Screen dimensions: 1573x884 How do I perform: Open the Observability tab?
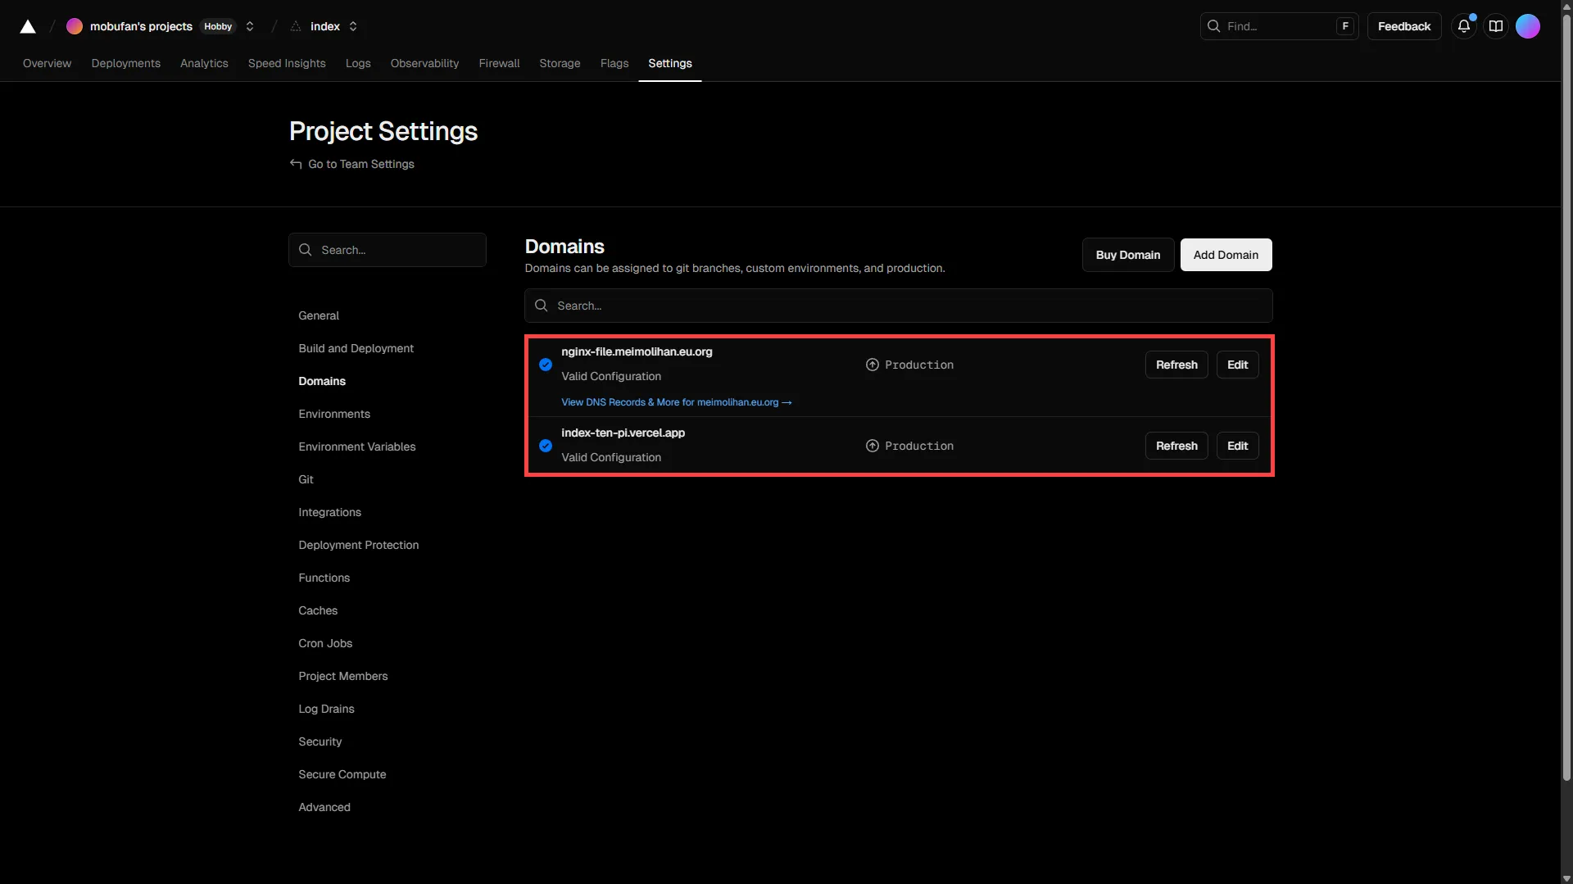point(424,63)
